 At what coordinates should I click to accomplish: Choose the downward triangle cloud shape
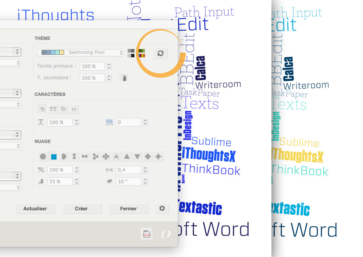[137, 157]
